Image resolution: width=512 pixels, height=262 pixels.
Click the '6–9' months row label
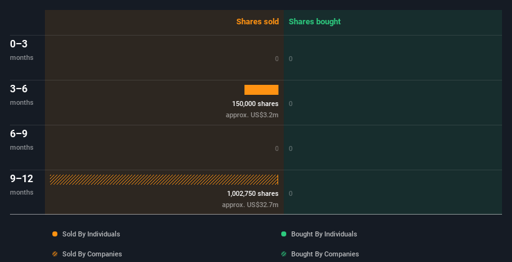click(19, 133)
